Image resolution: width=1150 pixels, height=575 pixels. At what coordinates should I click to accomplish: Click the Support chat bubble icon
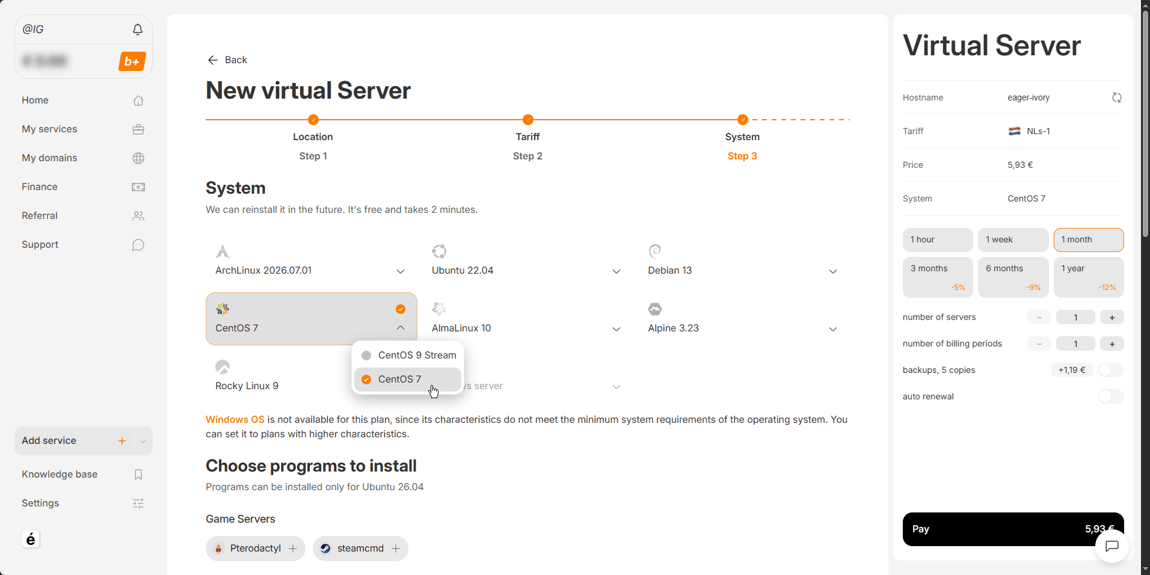pos(138,245)
